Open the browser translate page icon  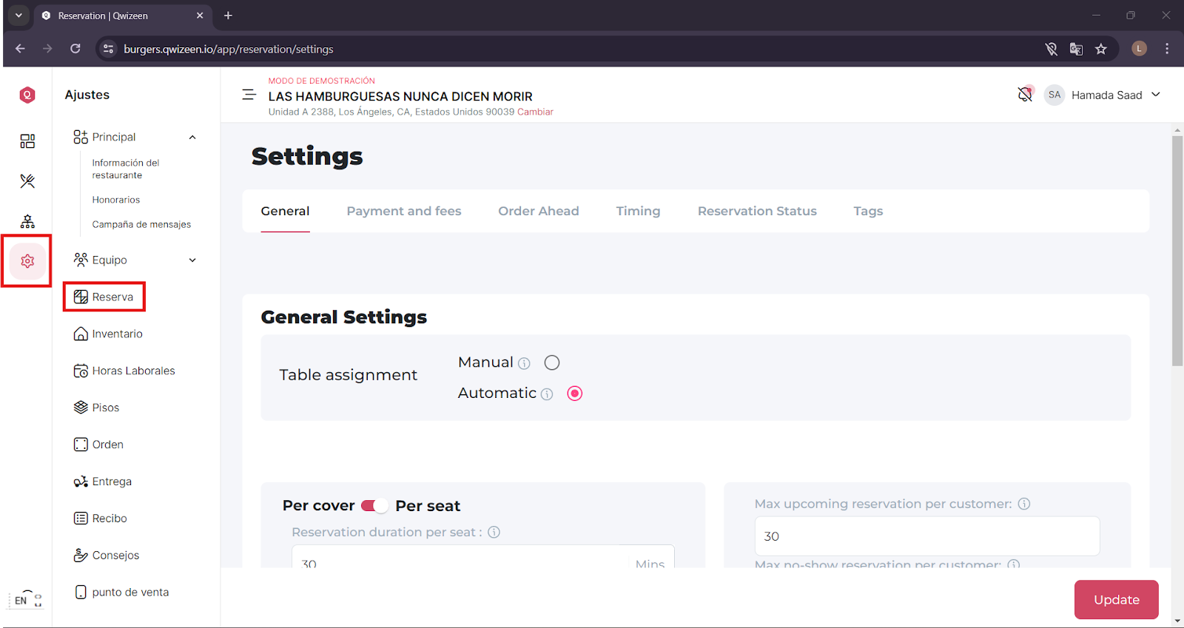1076,49
